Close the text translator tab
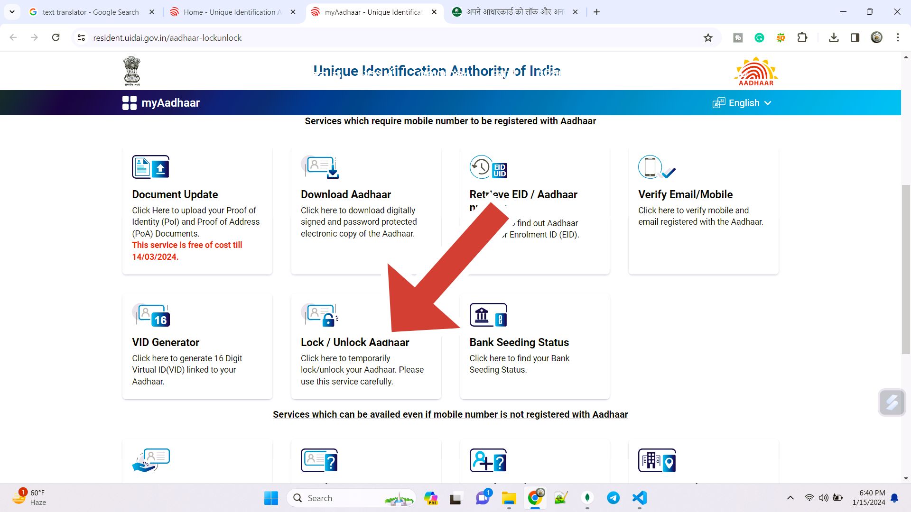This screenshot has width=911, height=512. (x=152, y=12)
